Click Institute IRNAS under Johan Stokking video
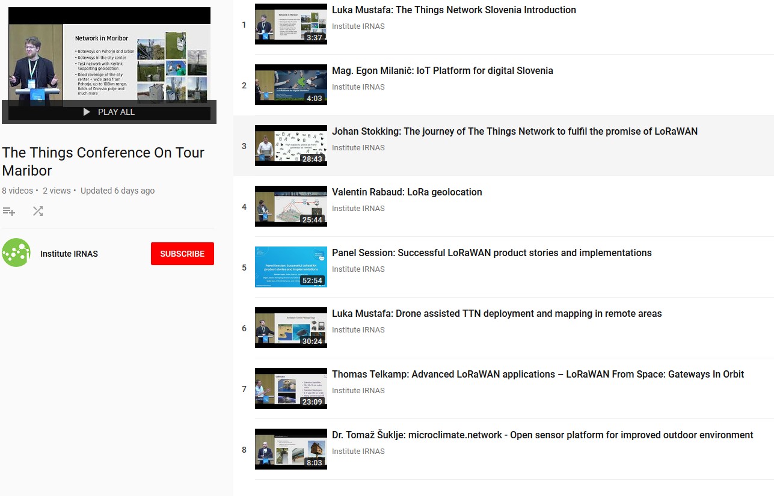This screenshot has height=496, width=774. click(x=358, y=148)
